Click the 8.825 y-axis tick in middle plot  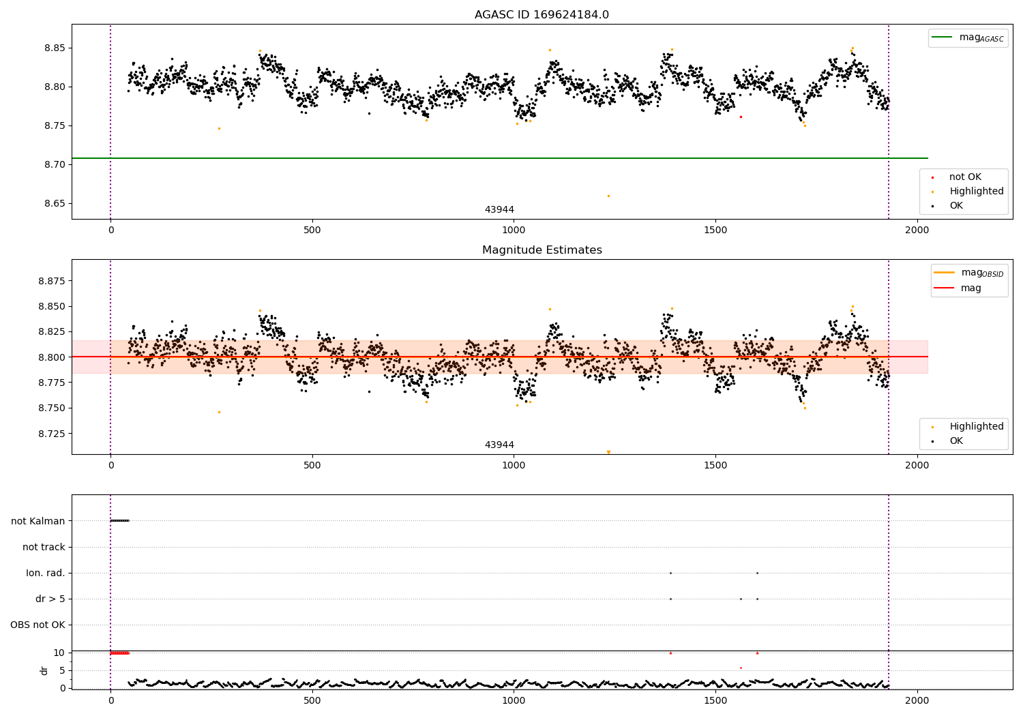(52, 331)
